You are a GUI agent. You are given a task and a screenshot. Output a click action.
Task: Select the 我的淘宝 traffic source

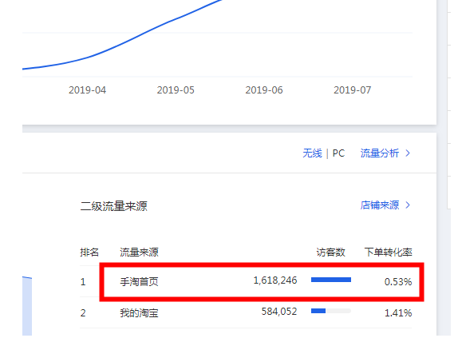coord(139,313)
